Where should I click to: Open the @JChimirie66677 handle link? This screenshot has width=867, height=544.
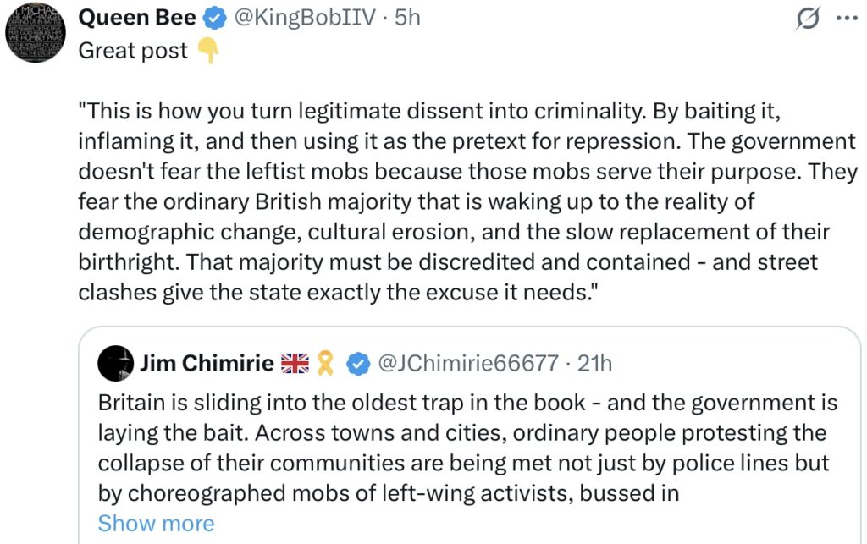coord(468,364)
